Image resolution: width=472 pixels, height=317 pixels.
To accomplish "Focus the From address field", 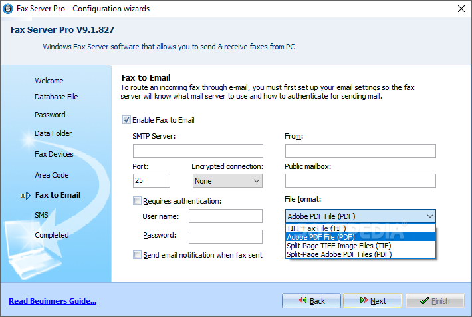I will 360,151.
